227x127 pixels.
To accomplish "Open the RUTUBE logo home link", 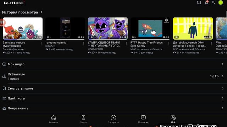I will coord(14,3).
